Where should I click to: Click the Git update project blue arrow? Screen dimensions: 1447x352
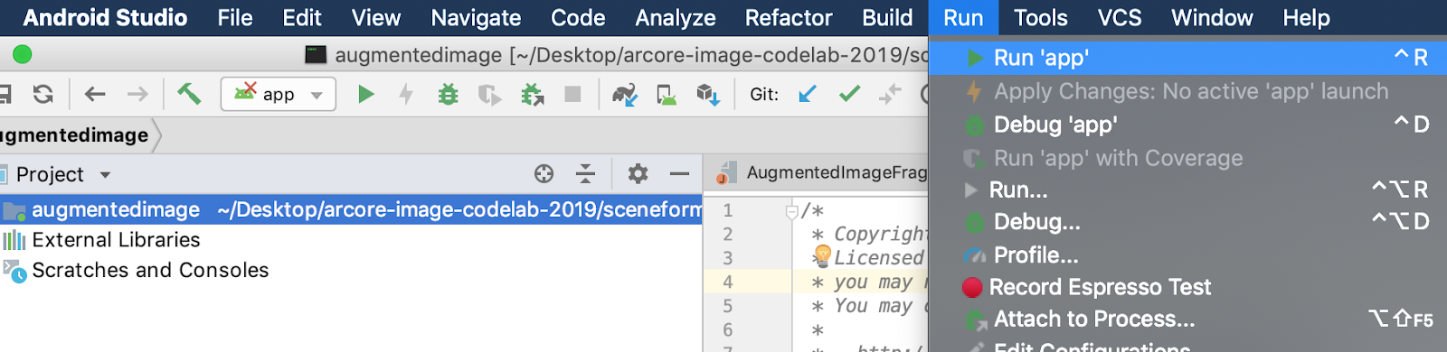807,93
